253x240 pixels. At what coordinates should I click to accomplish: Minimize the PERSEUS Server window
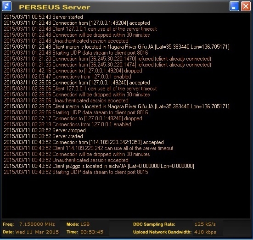[234, 6]
